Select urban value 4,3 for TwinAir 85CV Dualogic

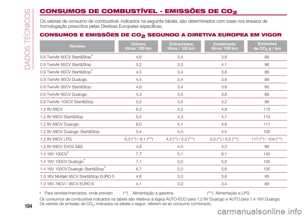(138, 94)
